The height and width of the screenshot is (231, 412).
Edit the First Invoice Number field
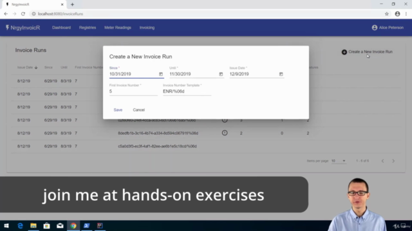(133, 91)
